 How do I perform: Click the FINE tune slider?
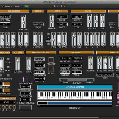pos(54,39)
